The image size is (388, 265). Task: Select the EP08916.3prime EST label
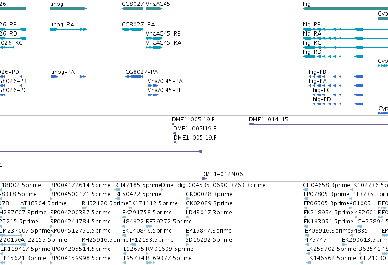click(x=328, y=231)
